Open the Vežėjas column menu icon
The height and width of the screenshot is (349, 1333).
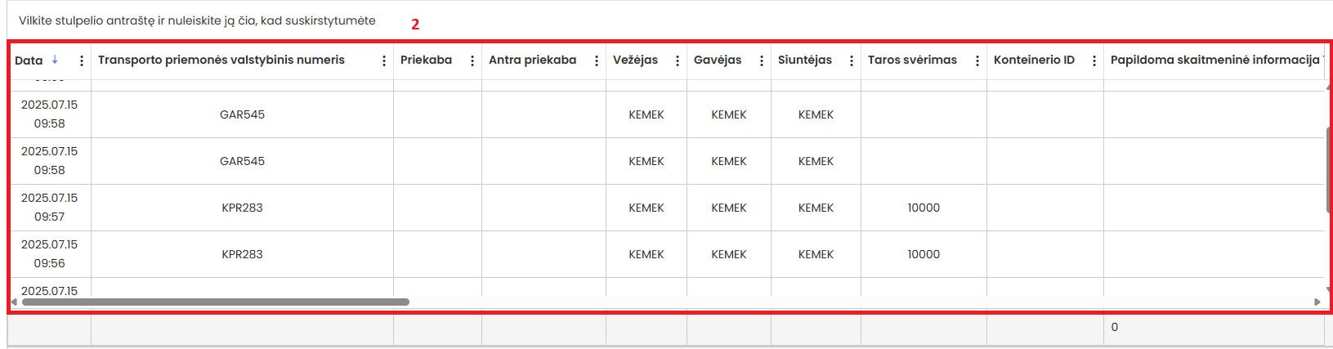pos(678,60)
